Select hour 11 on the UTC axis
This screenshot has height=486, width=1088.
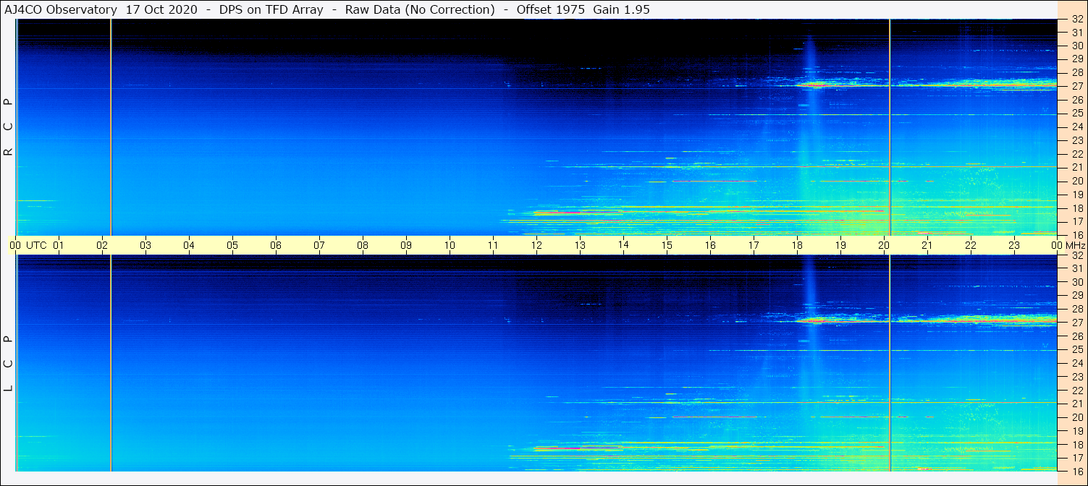pyautogui.click(x=493, y=245)
